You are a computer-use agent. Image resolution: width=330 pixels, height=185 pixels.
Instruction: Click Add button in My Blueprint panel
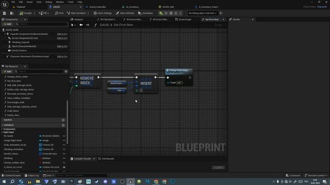click(x=8, y=71)
